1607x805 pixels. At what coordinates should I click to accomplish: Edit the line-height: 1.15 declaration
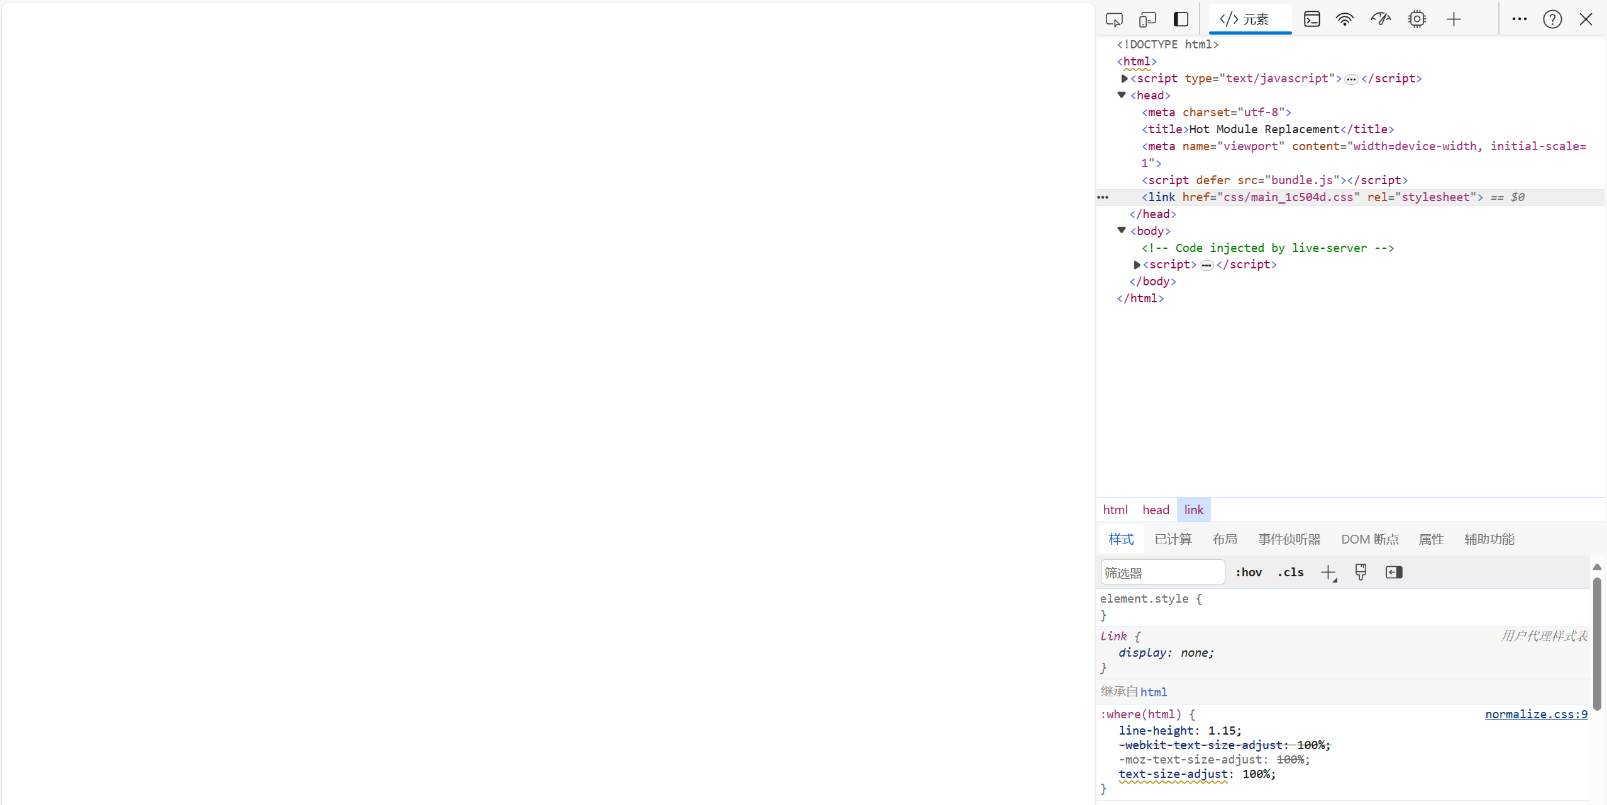pos(1180,731)
